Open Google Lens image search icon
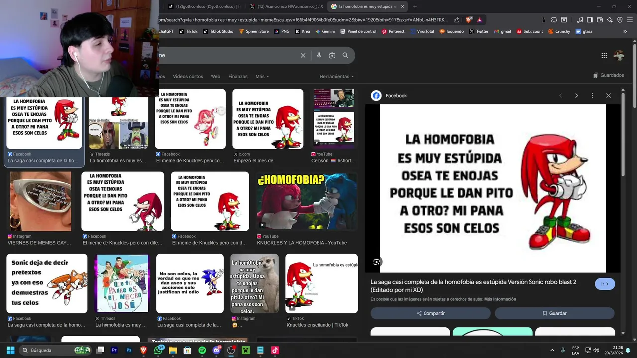637x358 pixels. point(332,55)
